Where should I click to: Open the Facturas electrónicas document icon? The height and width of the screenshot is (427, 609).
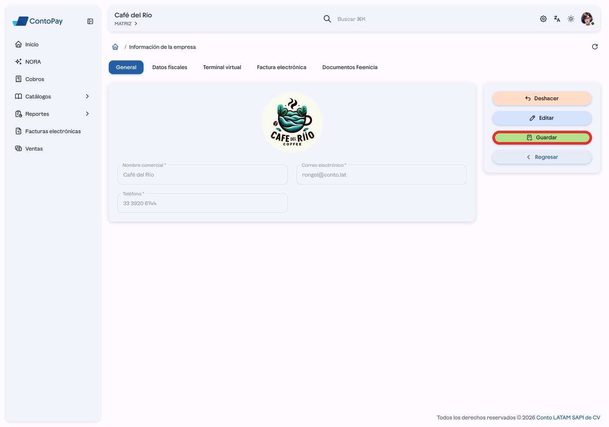(18, 131)
